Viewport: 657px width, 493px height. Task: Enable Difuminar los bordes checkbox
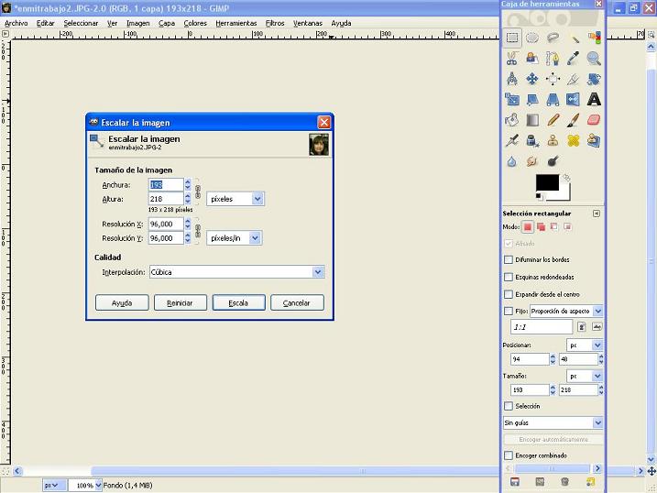click(509, 259)
